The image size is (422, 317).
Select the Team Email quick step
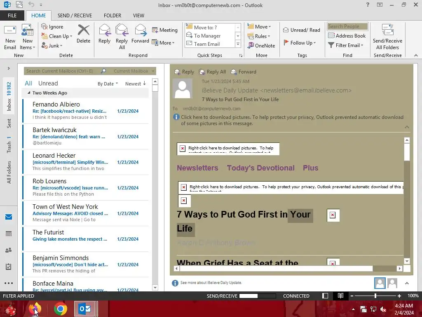click(210, 44)
